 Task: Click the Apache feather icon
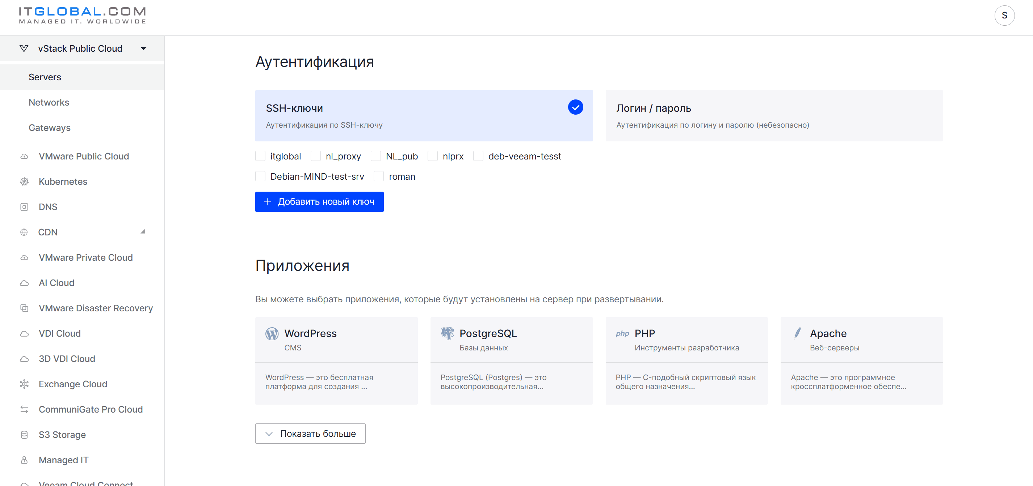coord(798,333)
